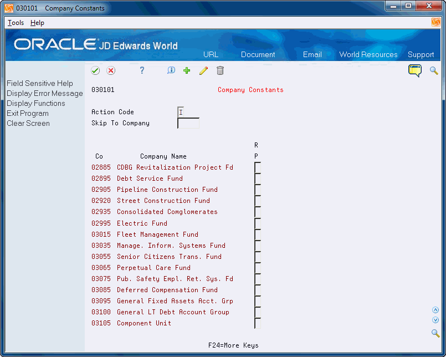Open help with the question mark icon
This screenshot has width=446, height=357.
[142, 70]
